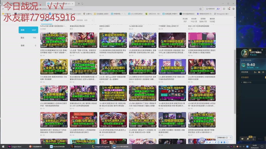Open the 全新胖胖龙棋盘 video thumbnail
Viewport: 266px width, 149px height.
pos(202,40)
